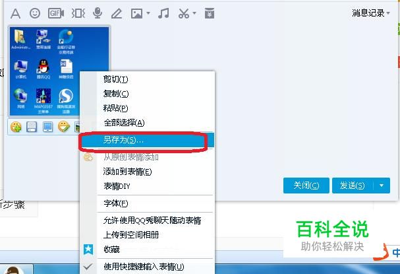
Task: Click the scissors screenshot tool
Action: (x=184, y=13)
